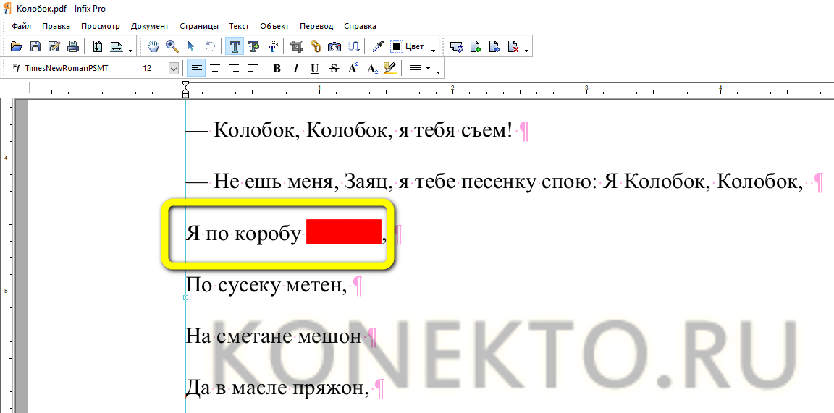Toggle Italic formatting

point(295,68)
